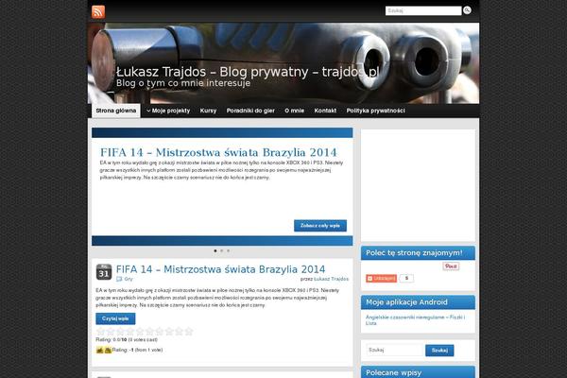Select the third slider pagination dot
This screenshot has height=378, width=567.
coord(228,250)
